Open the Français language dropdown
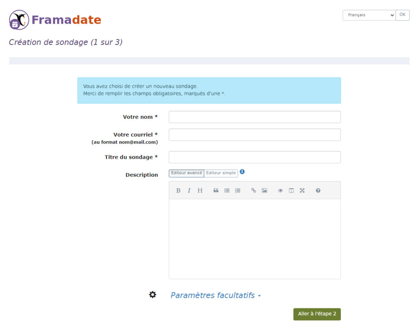Viewport: 418px width, 323px height. (x=369, y=15)
